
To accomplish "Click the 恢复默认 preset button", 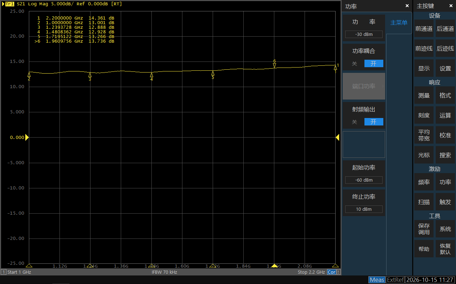I will click(x=445, y=249).
